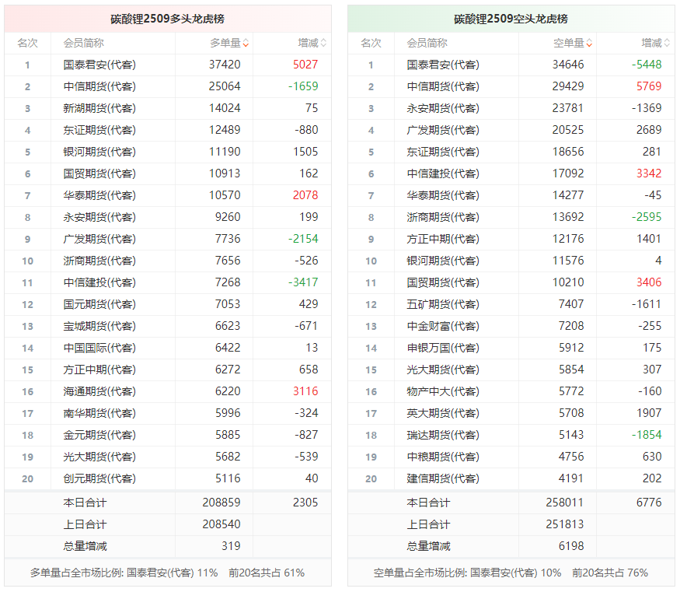Select 瑞达期货(代客) in short table
The image size is (680, 592).
coord(443,435)
